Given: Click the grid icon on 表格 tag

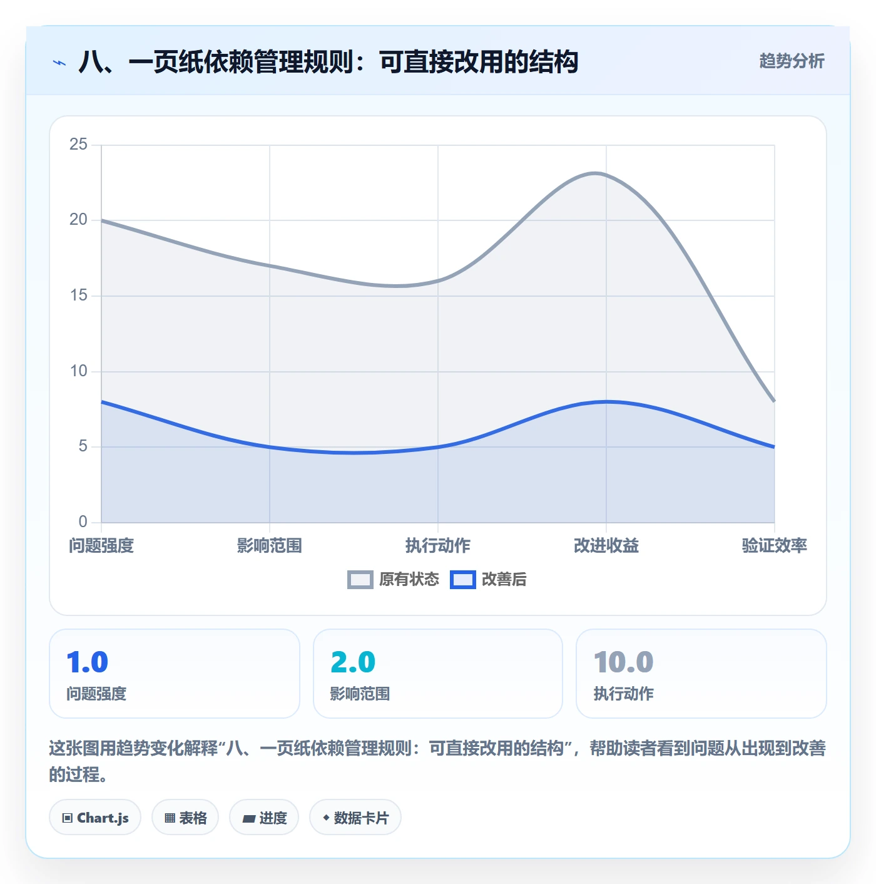Looking at the screenshot, I should point(170,818).
